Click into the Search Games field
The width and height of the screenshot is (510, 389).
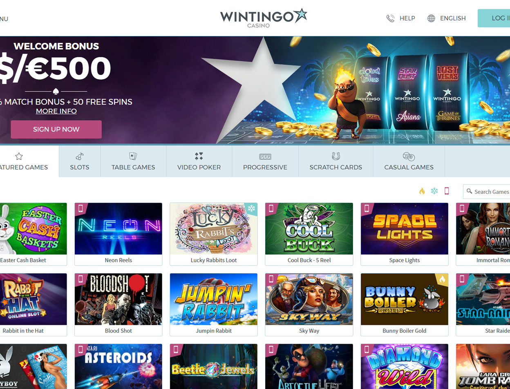(x=487, y=192)
